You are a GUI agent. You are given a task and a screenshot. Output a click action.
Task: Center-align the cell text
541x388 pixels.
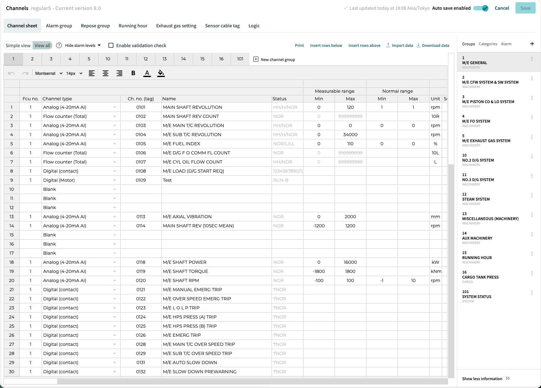pos(106,73)
